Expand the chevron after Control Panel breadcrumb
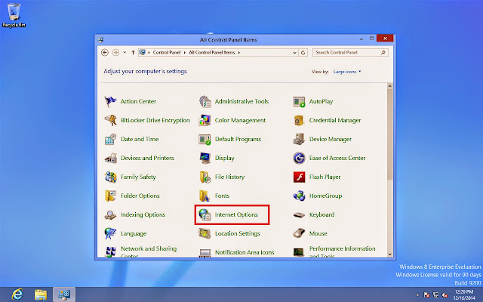The width and height of the screenshot is (483, 302). (x=184, y=52)
